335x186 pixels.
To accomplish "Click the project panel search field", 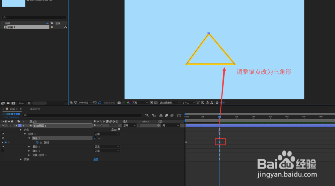I will (x=34, y=17).
